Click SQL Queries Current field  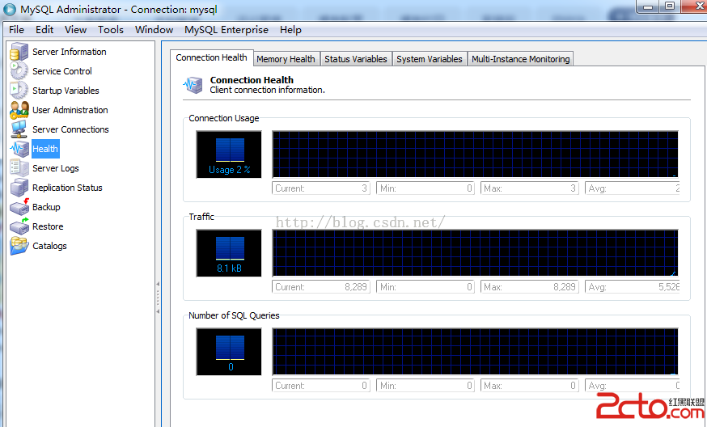(x=321, y=386)
